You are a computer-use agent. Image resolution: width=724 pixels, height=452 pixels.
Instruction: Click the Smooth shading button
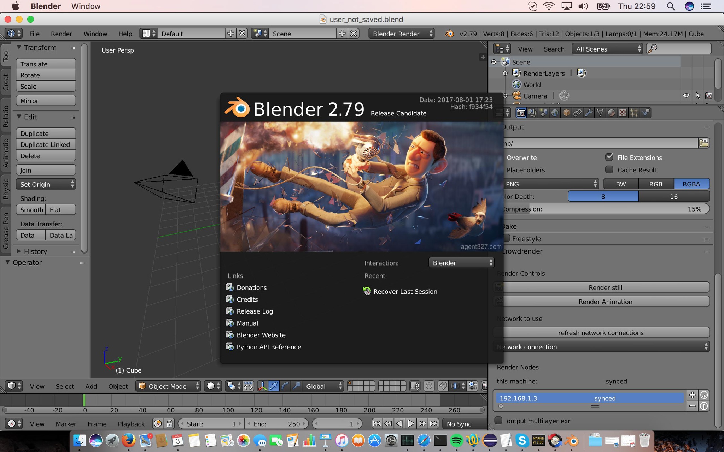coord(31,210)
